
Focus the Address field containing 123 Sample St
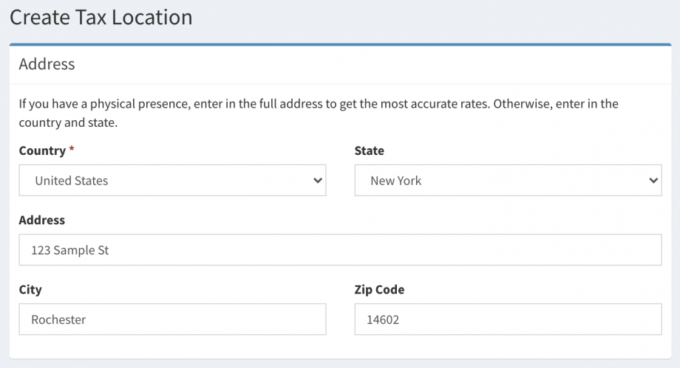pos(340,250)
